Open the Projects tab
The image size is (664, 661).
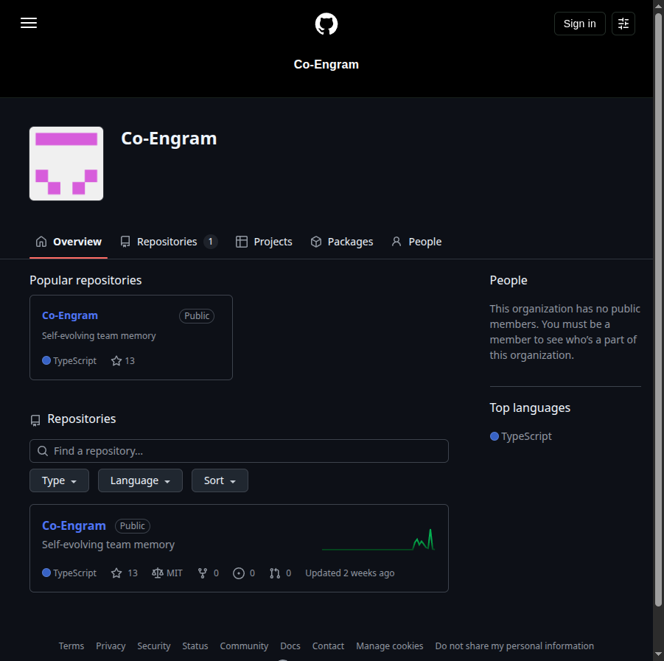click(x=264, y=242)
